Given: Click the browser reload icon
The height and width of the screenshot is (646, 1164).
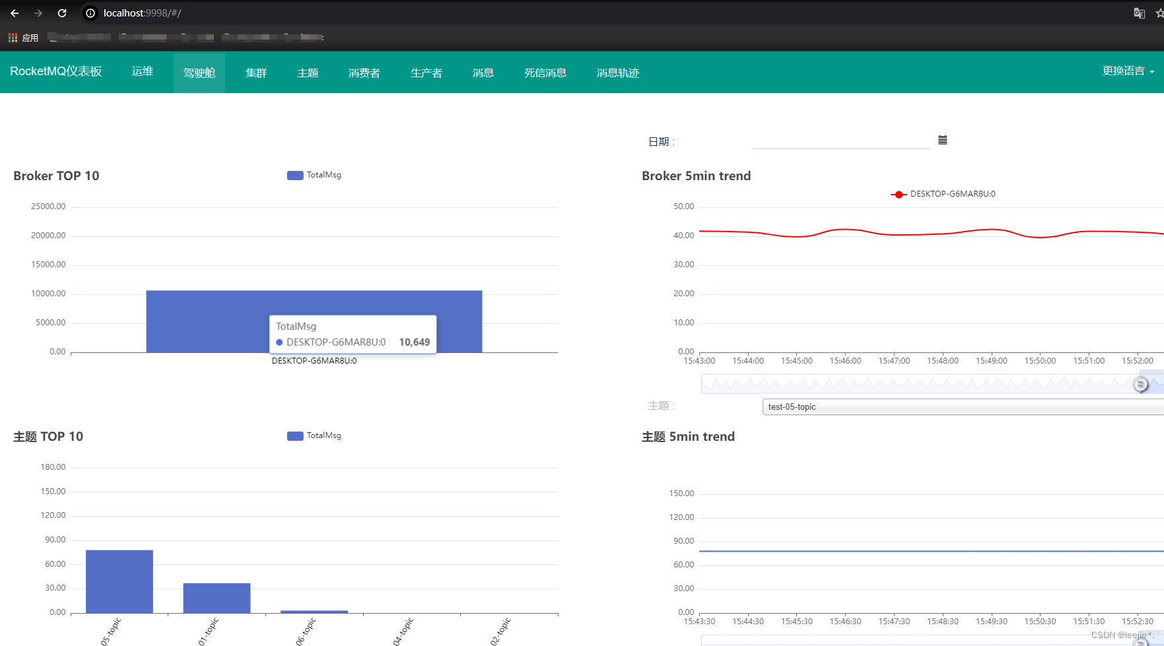Looking at the screenshot, I should tap(62, 13).
